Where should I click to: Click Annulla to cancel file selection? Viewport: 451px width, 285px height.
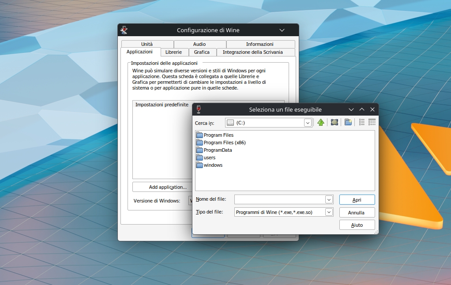357,213
